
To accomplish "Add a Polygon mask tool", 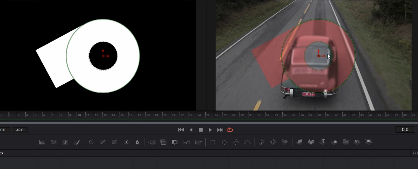I will point(236,142).
